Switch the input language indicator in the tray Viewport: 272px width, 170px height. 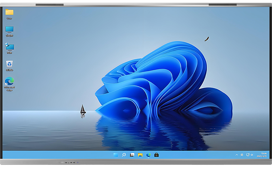(x=242, y=155)
